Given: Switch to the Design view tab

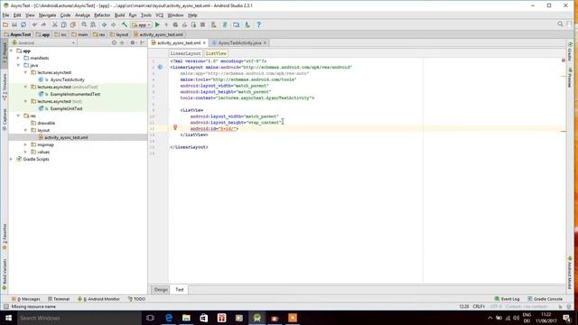Looking at the screenshot, I should point(161,290).
